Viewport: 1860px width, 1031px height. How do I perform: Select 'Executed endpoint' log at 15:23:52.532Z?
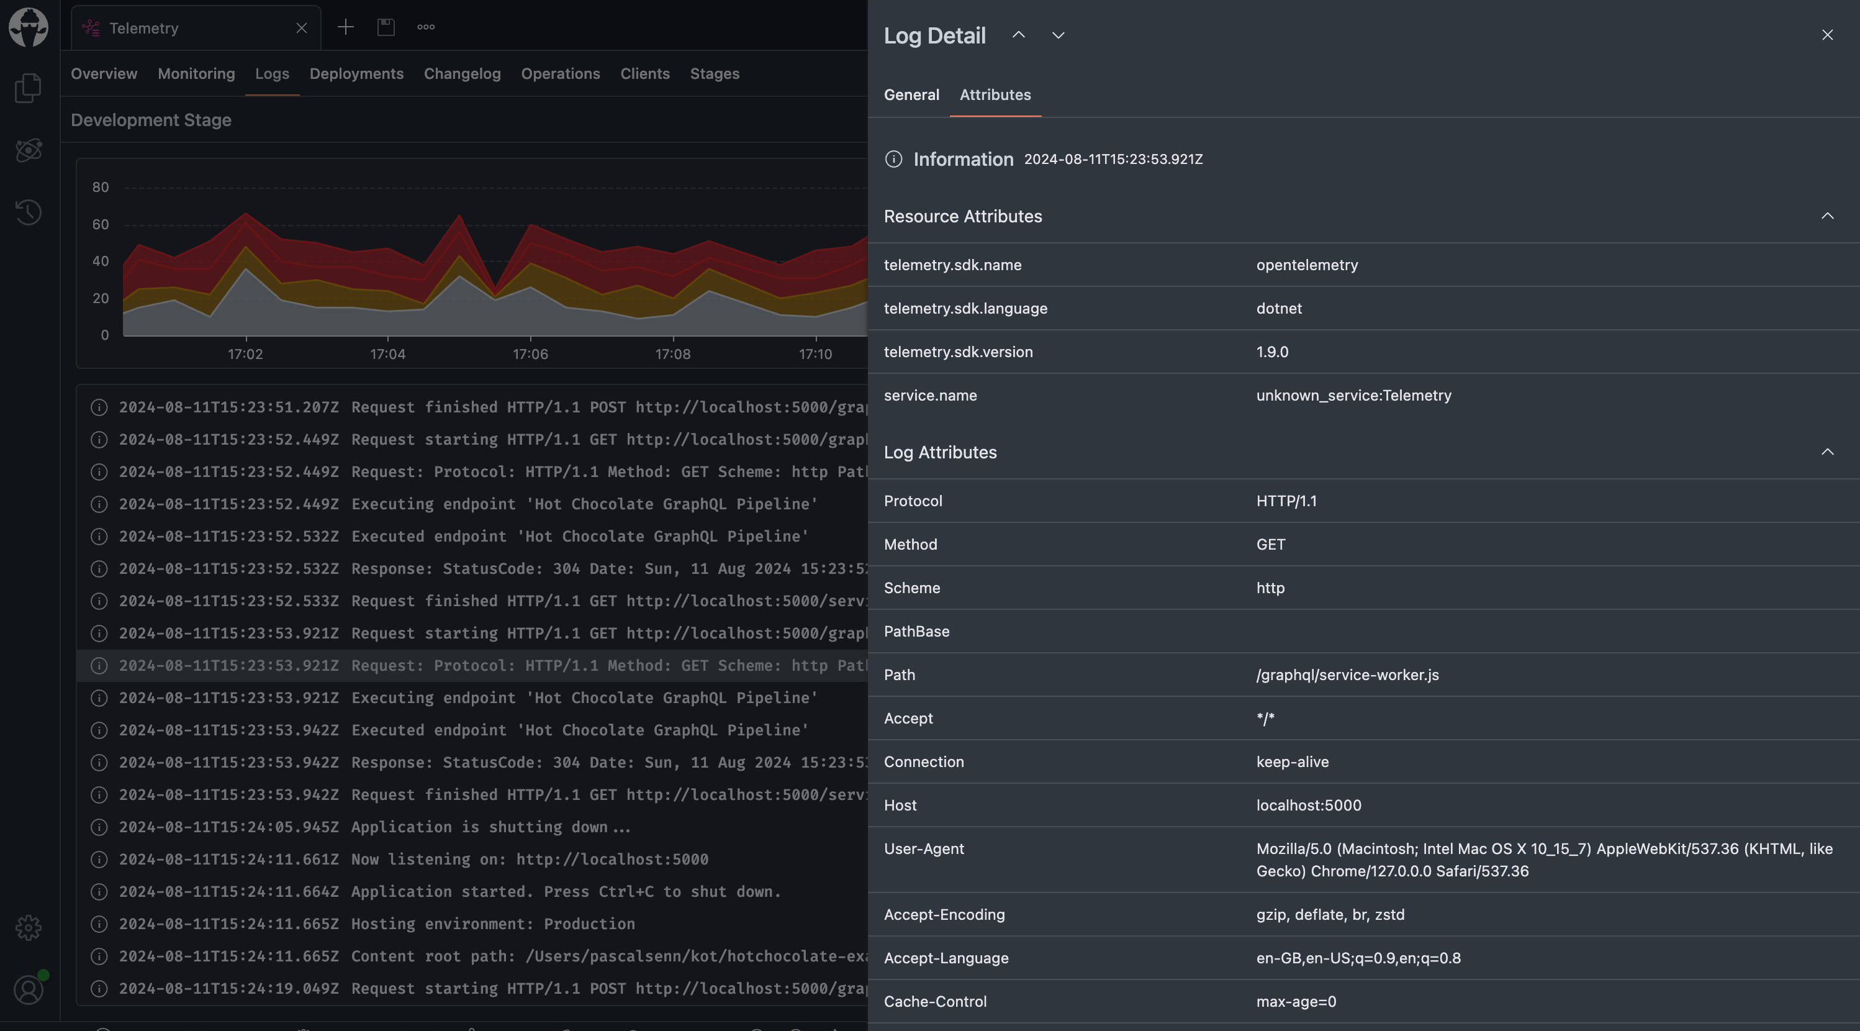tap(472, 536)
